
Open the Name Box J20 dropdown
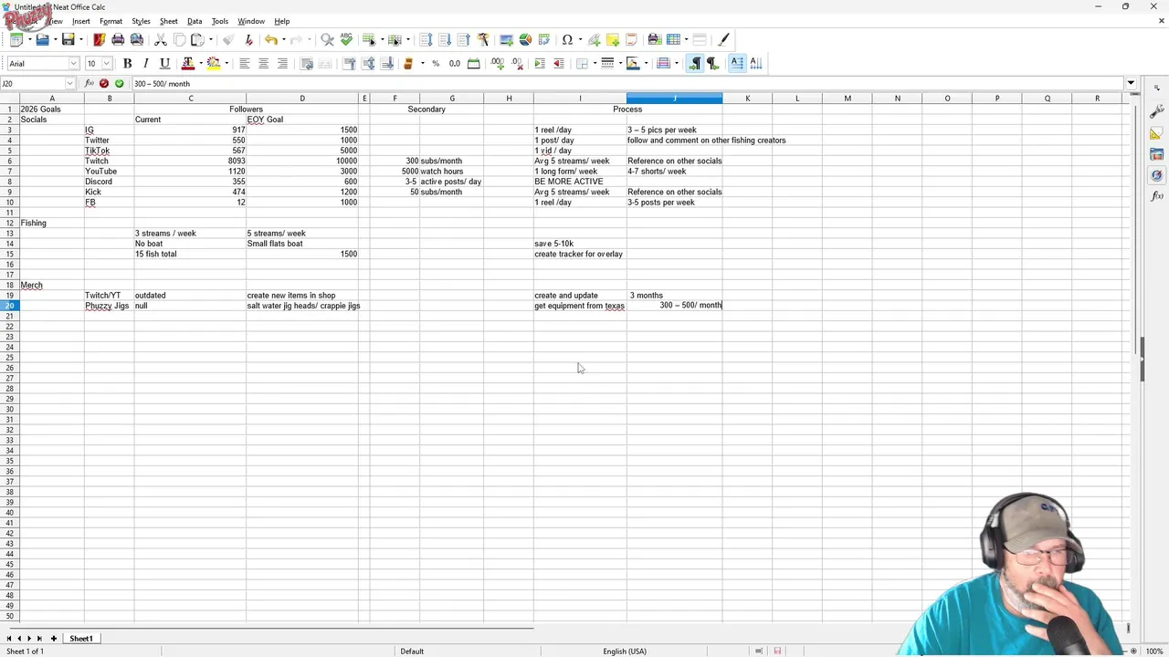point(69,83)
